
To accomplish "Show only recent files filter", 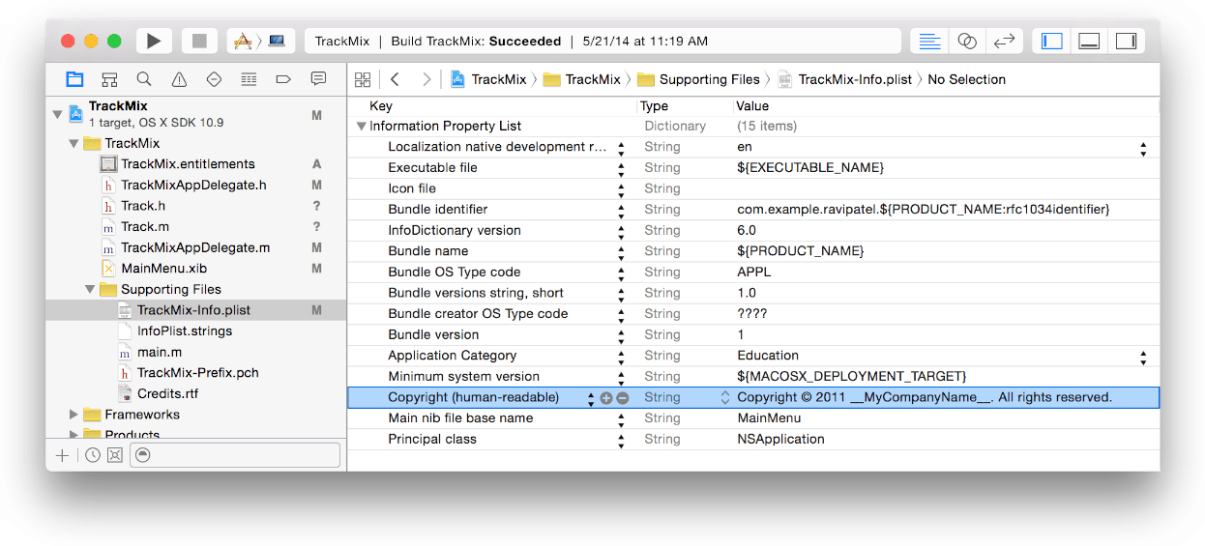I will click(93, 455).
